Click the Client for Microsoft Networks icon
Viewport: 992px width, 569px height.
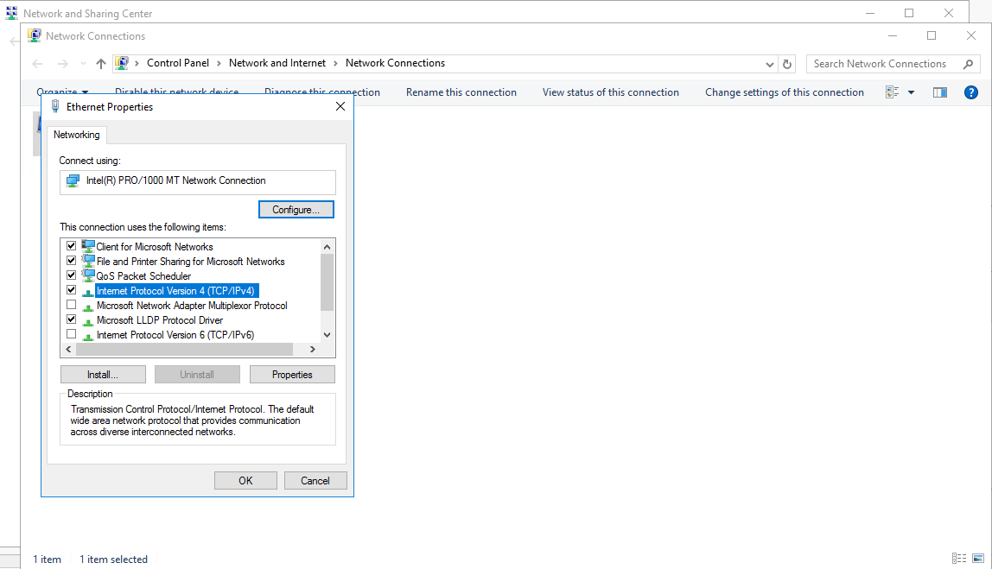coord(88,246)
